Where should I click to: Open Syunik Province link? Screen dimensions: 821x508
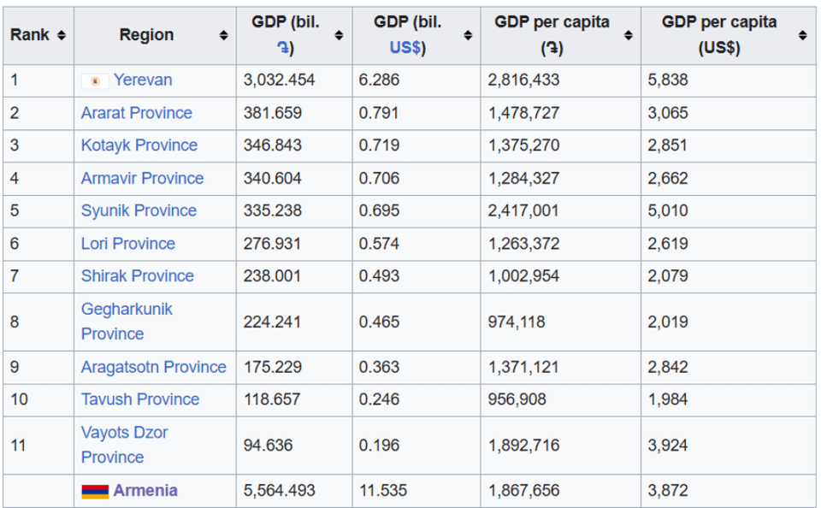[x=139, y=210]
